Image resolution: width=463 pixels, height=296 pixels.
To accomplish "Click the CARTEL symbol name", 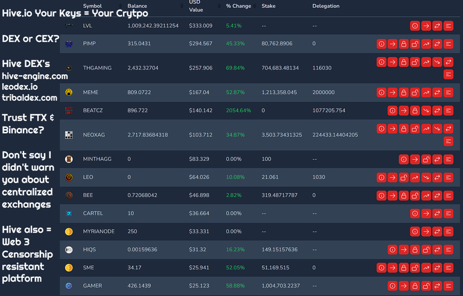I will (x=93, y=213).
